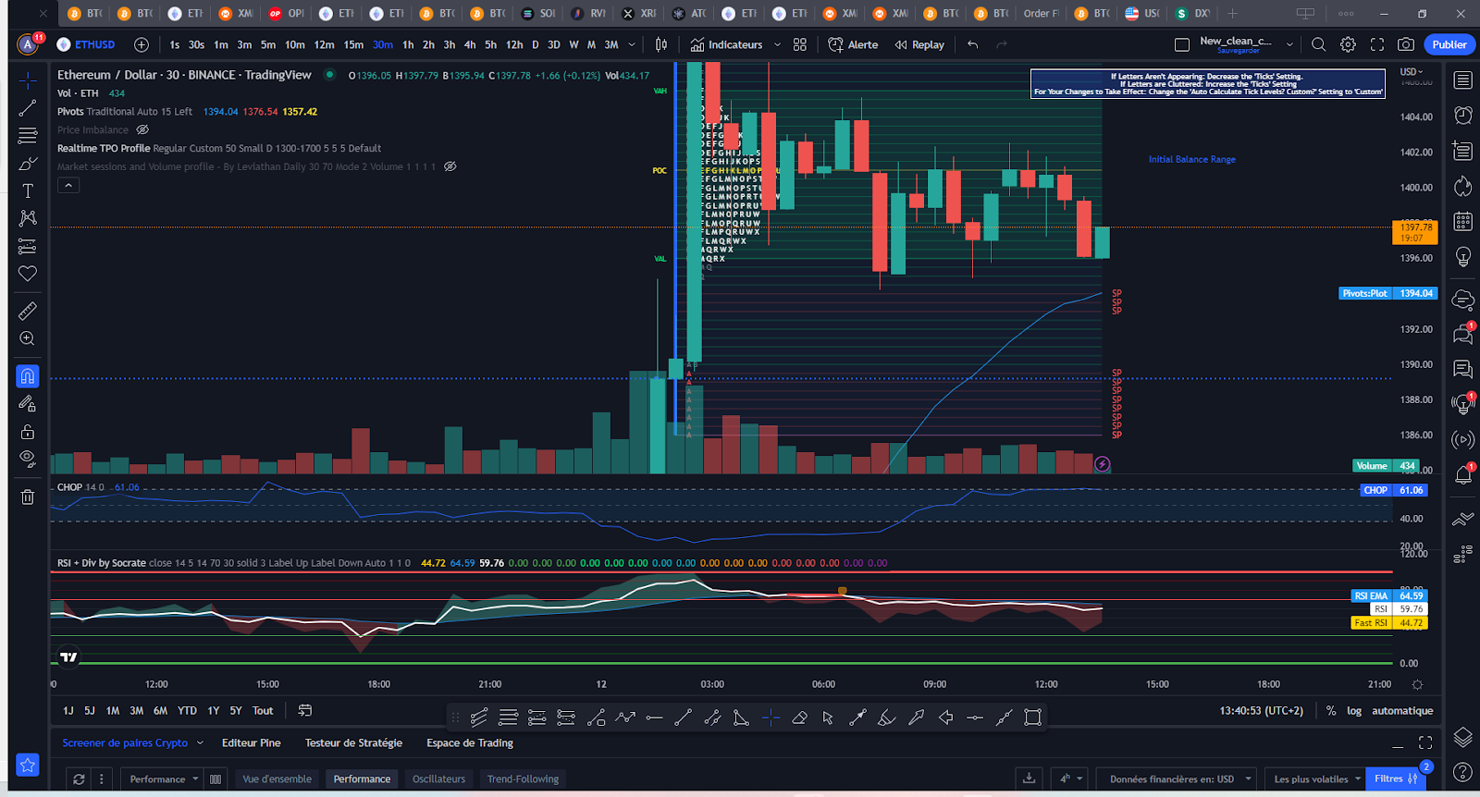Open notifications bell in right sidebar

[1462, 474]
